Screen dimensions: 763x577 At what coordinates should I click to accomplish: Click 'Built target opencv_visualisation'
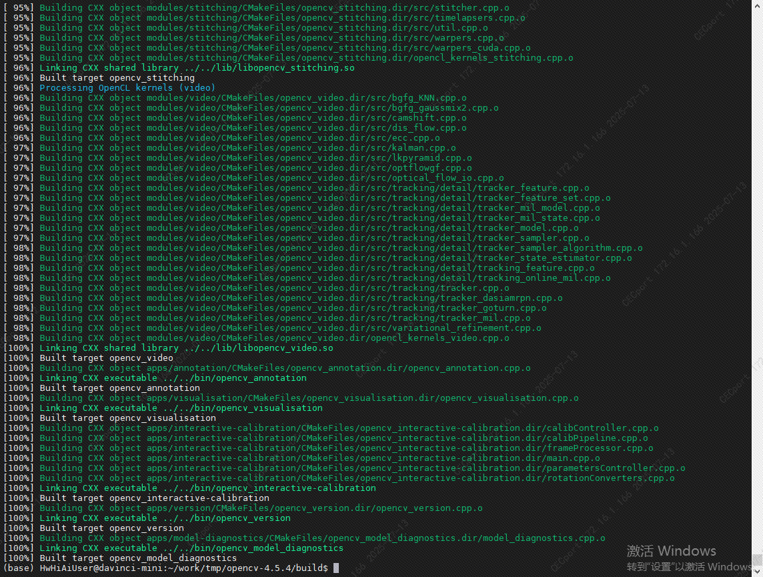pos(127,418)
